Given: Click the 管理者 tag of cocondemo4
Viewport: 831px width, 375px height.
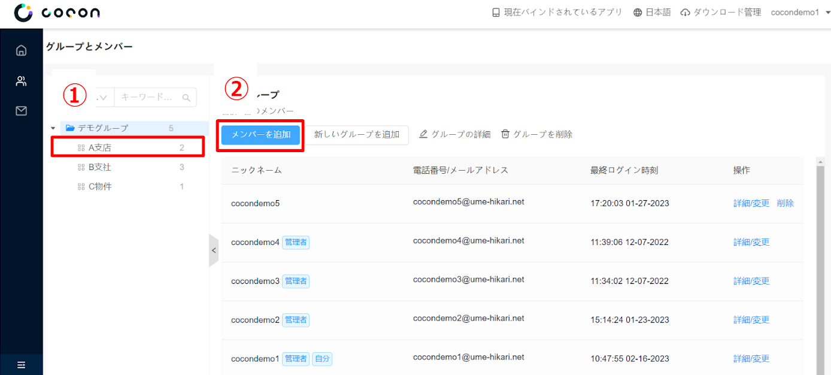Looking at the screenshot, I should click(296, 243).
